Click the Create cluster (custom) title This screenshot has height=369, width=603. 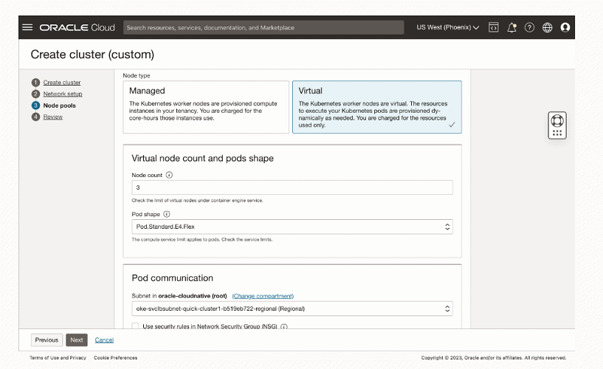(x=92, y=54)
